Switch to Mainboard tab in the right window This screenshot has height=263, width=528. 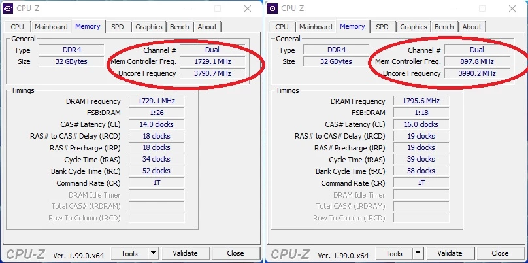316,27
